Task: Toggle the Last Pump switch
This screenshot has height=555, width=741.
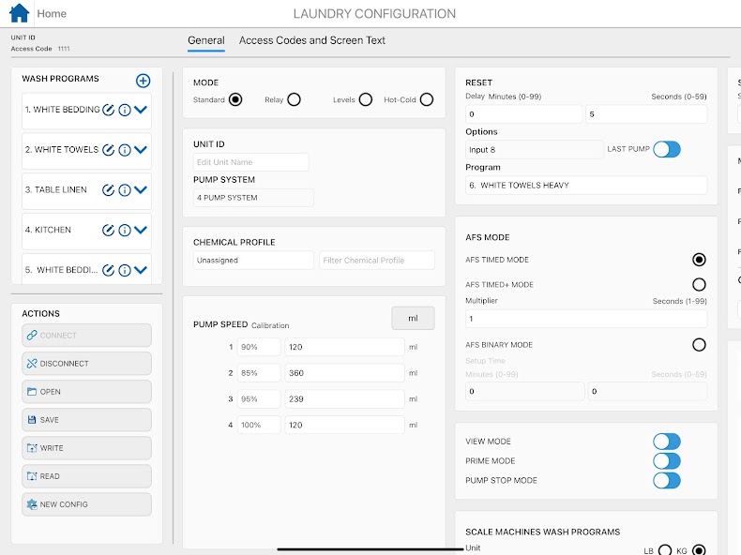Action: 666,149
